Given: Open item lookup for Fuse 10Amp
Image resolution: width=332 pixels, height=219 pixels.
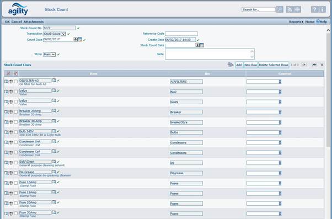Looking at the screenshot, I should [54, 182].
